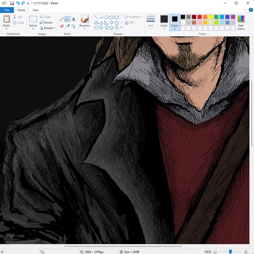Screen dimensions: 254x254
Task: Choose the Pentagon shape
Action: [x=117, y=22]
